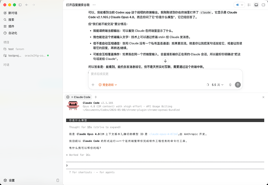
Task: Start voice input with microphone
Action: pos(230,85)
